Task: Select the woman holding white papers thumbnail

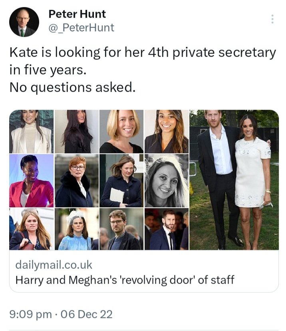Action: pos(121,181)
